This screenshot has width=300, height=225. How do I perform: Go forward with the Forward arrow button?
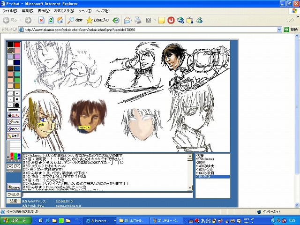[28, 20]
